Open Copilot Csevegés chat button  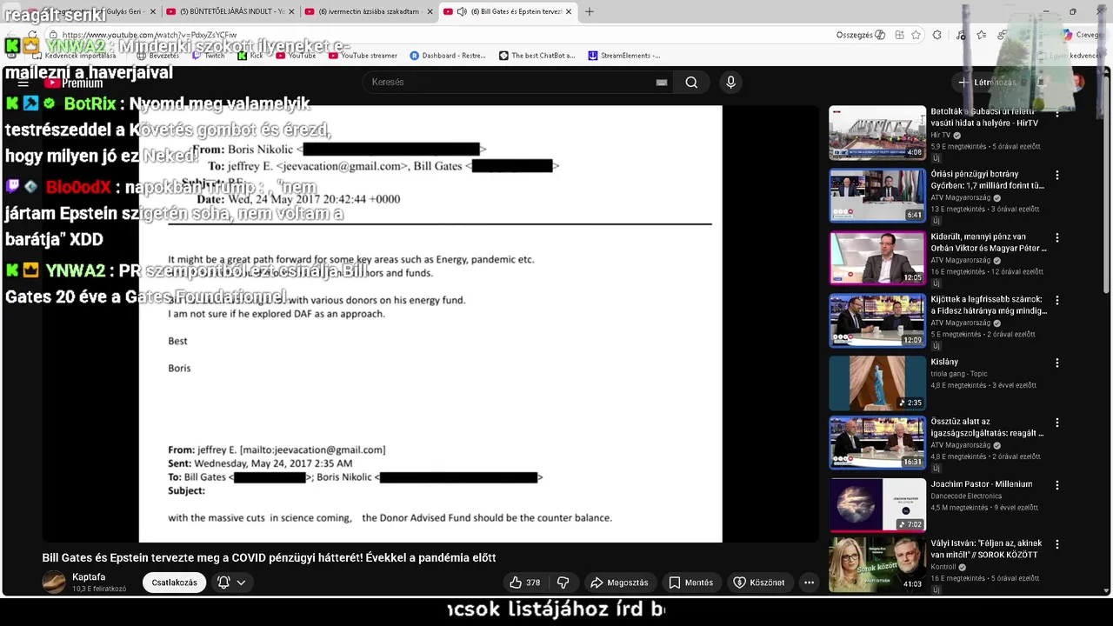point(1084,35)
